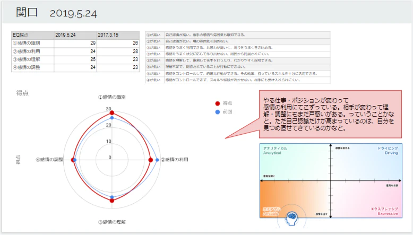Click the 得点 legend text
This screenshot has width=413, height=235.
(x=227, y=103)
